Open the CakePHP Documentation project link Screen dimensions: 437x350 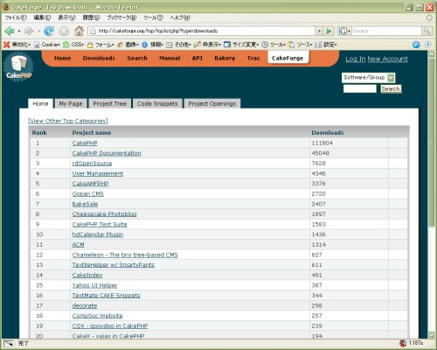107,153
